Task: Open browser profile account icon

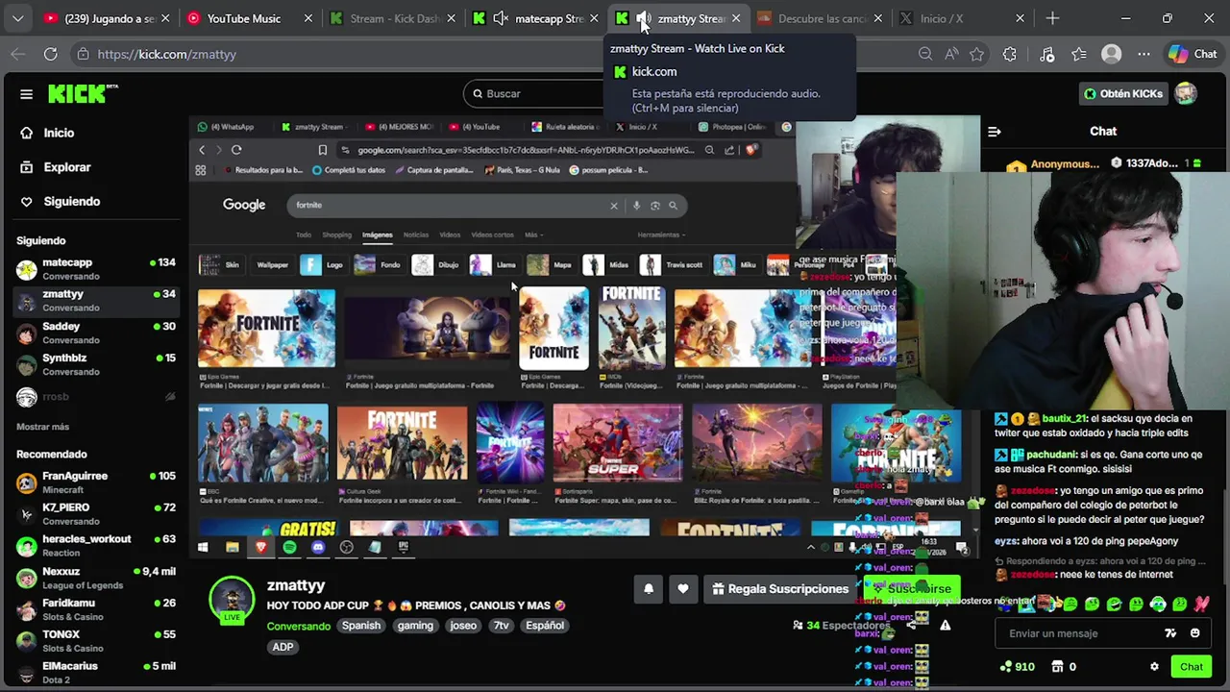Action: (x=1112, y=55)
